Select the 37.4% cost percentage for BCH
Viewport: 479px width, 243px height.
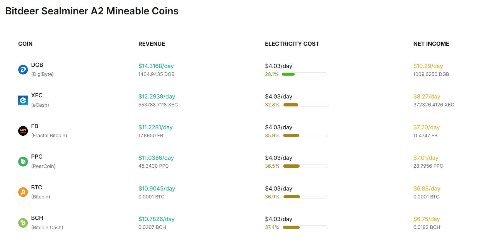tap(272, 227)
